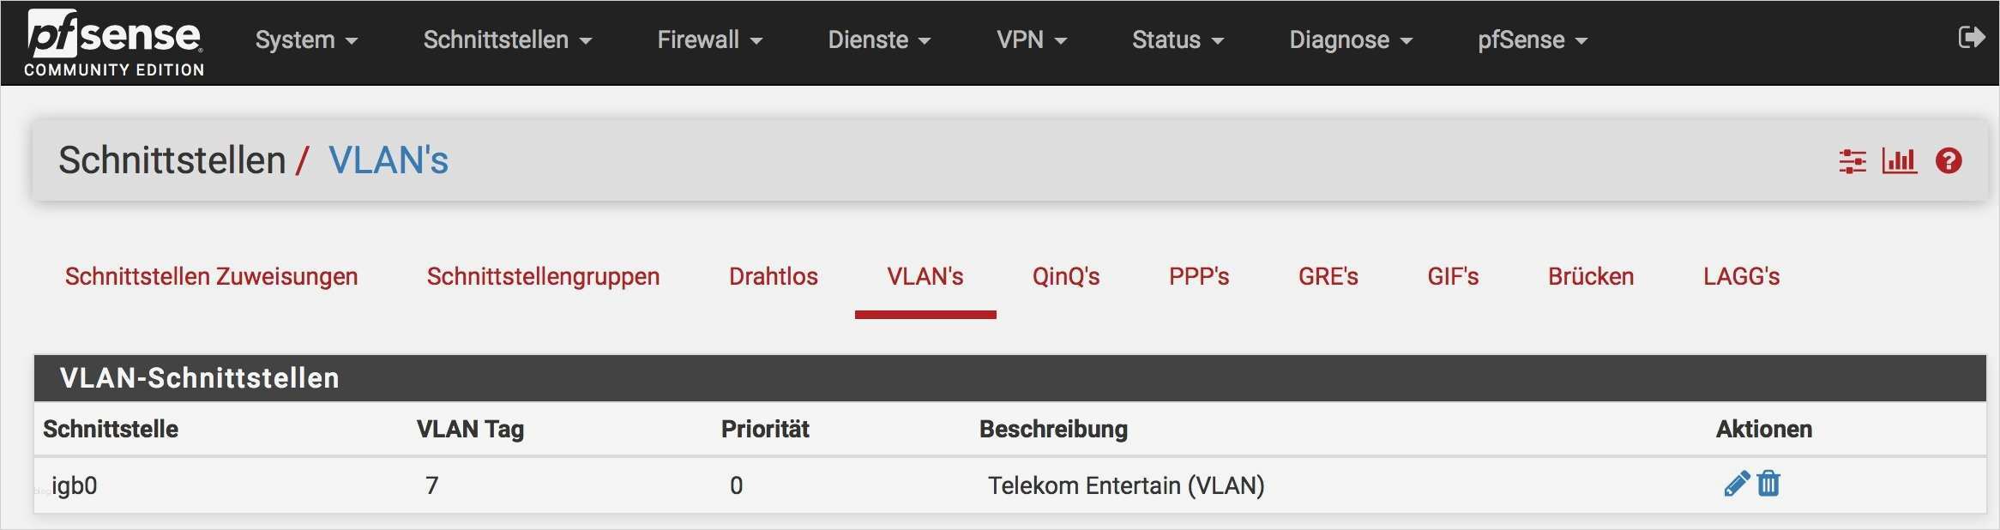Open the LAGG's tab
This screenshot has width=2000, height=530.
1741,276
